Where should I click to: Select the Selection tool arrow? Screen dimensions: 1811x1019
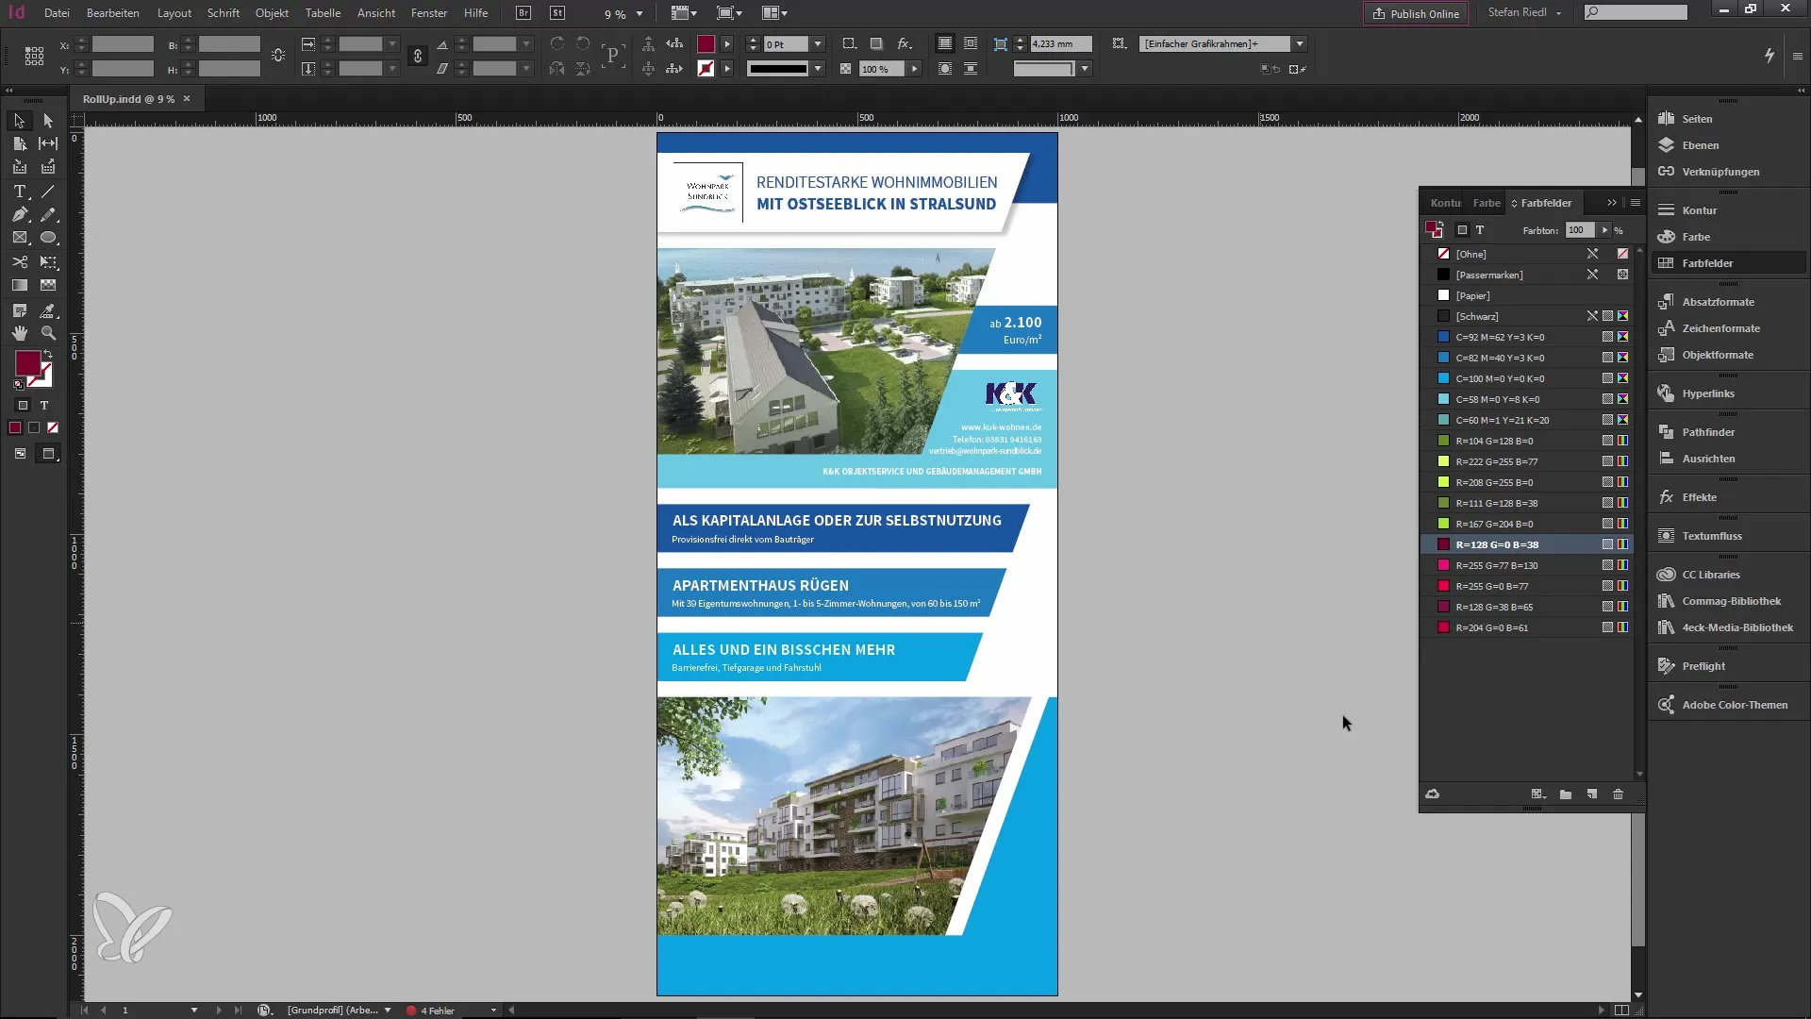pos(19,121)
